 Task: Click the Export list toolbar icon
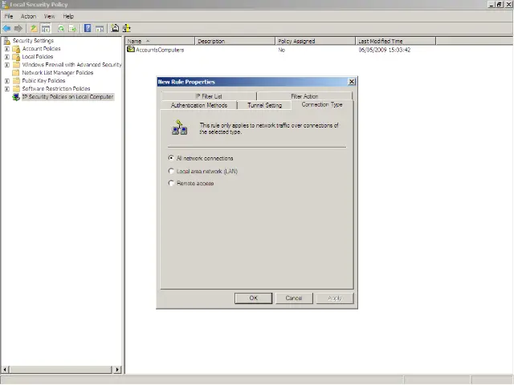(72, 28)
